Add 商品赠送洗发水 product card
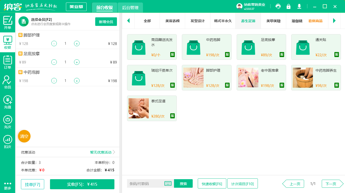The image size is (345, 193). [x=152, y=47]
